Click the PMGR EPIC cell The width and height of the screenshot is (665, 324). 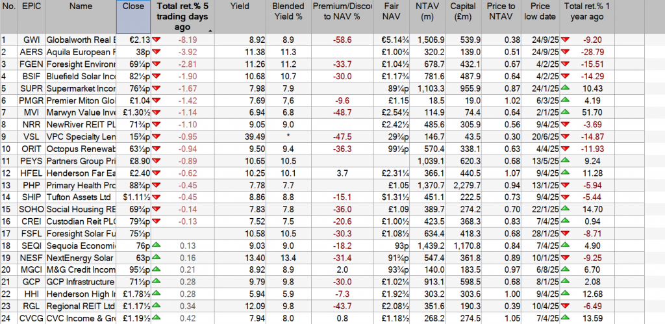(x=31, y=101)
